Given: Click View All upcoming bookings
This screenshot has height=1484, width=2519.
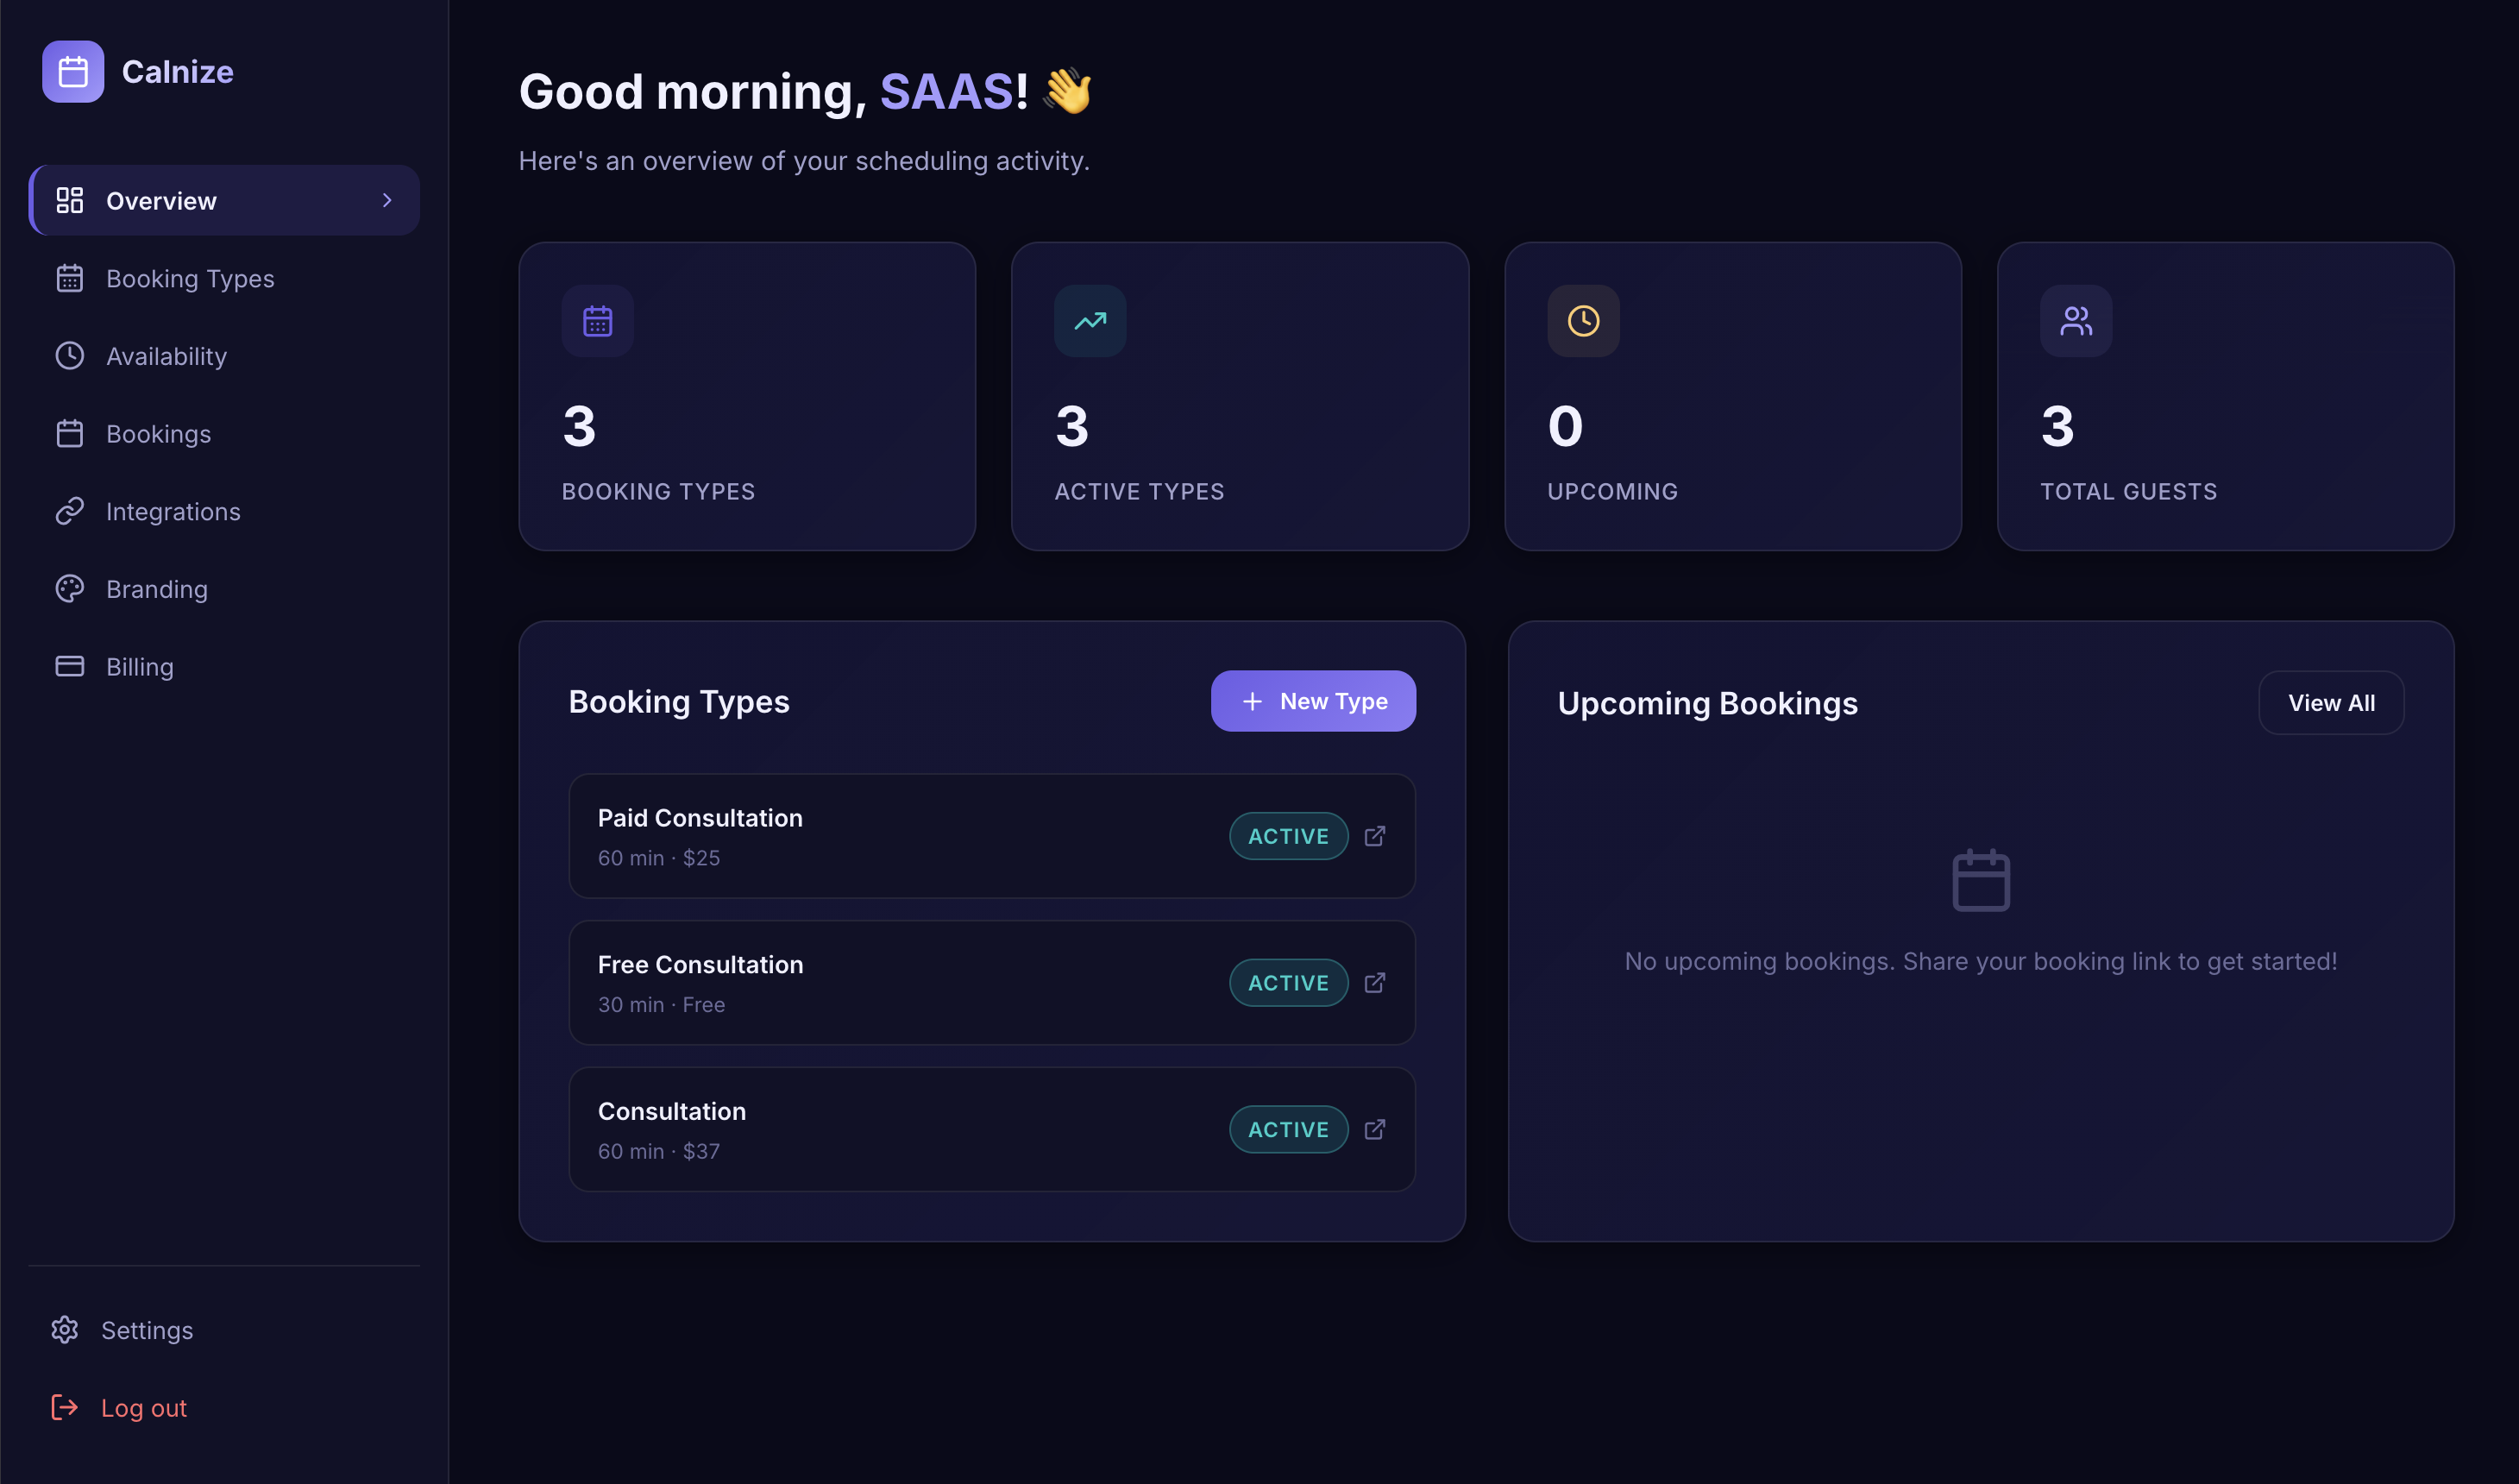Looking at the screenshot, I should click(2331, 702).
